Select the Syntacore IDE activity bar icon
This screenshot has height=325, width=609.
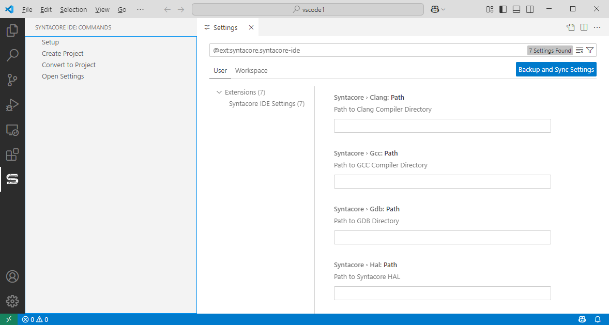point(12,179)
